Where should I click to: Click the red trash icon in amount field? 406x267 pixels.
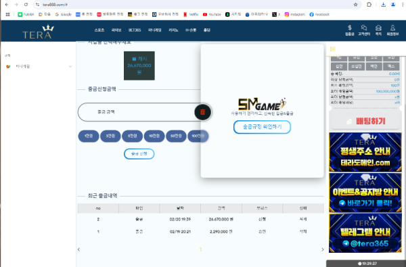[x=202, y=112]
